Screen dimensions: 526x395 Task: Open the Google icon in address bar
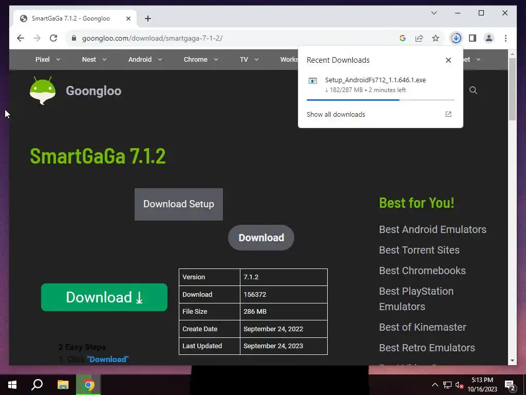pyautogui.click(x=403, y=38)
